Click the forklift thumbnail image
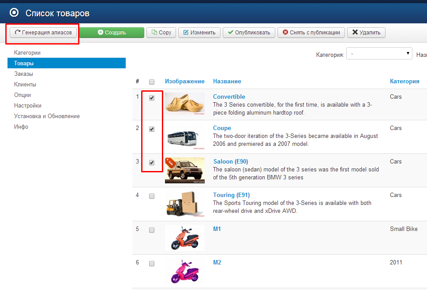The width and height of the screenshot is (427, 290). click(x=184, y=204)
